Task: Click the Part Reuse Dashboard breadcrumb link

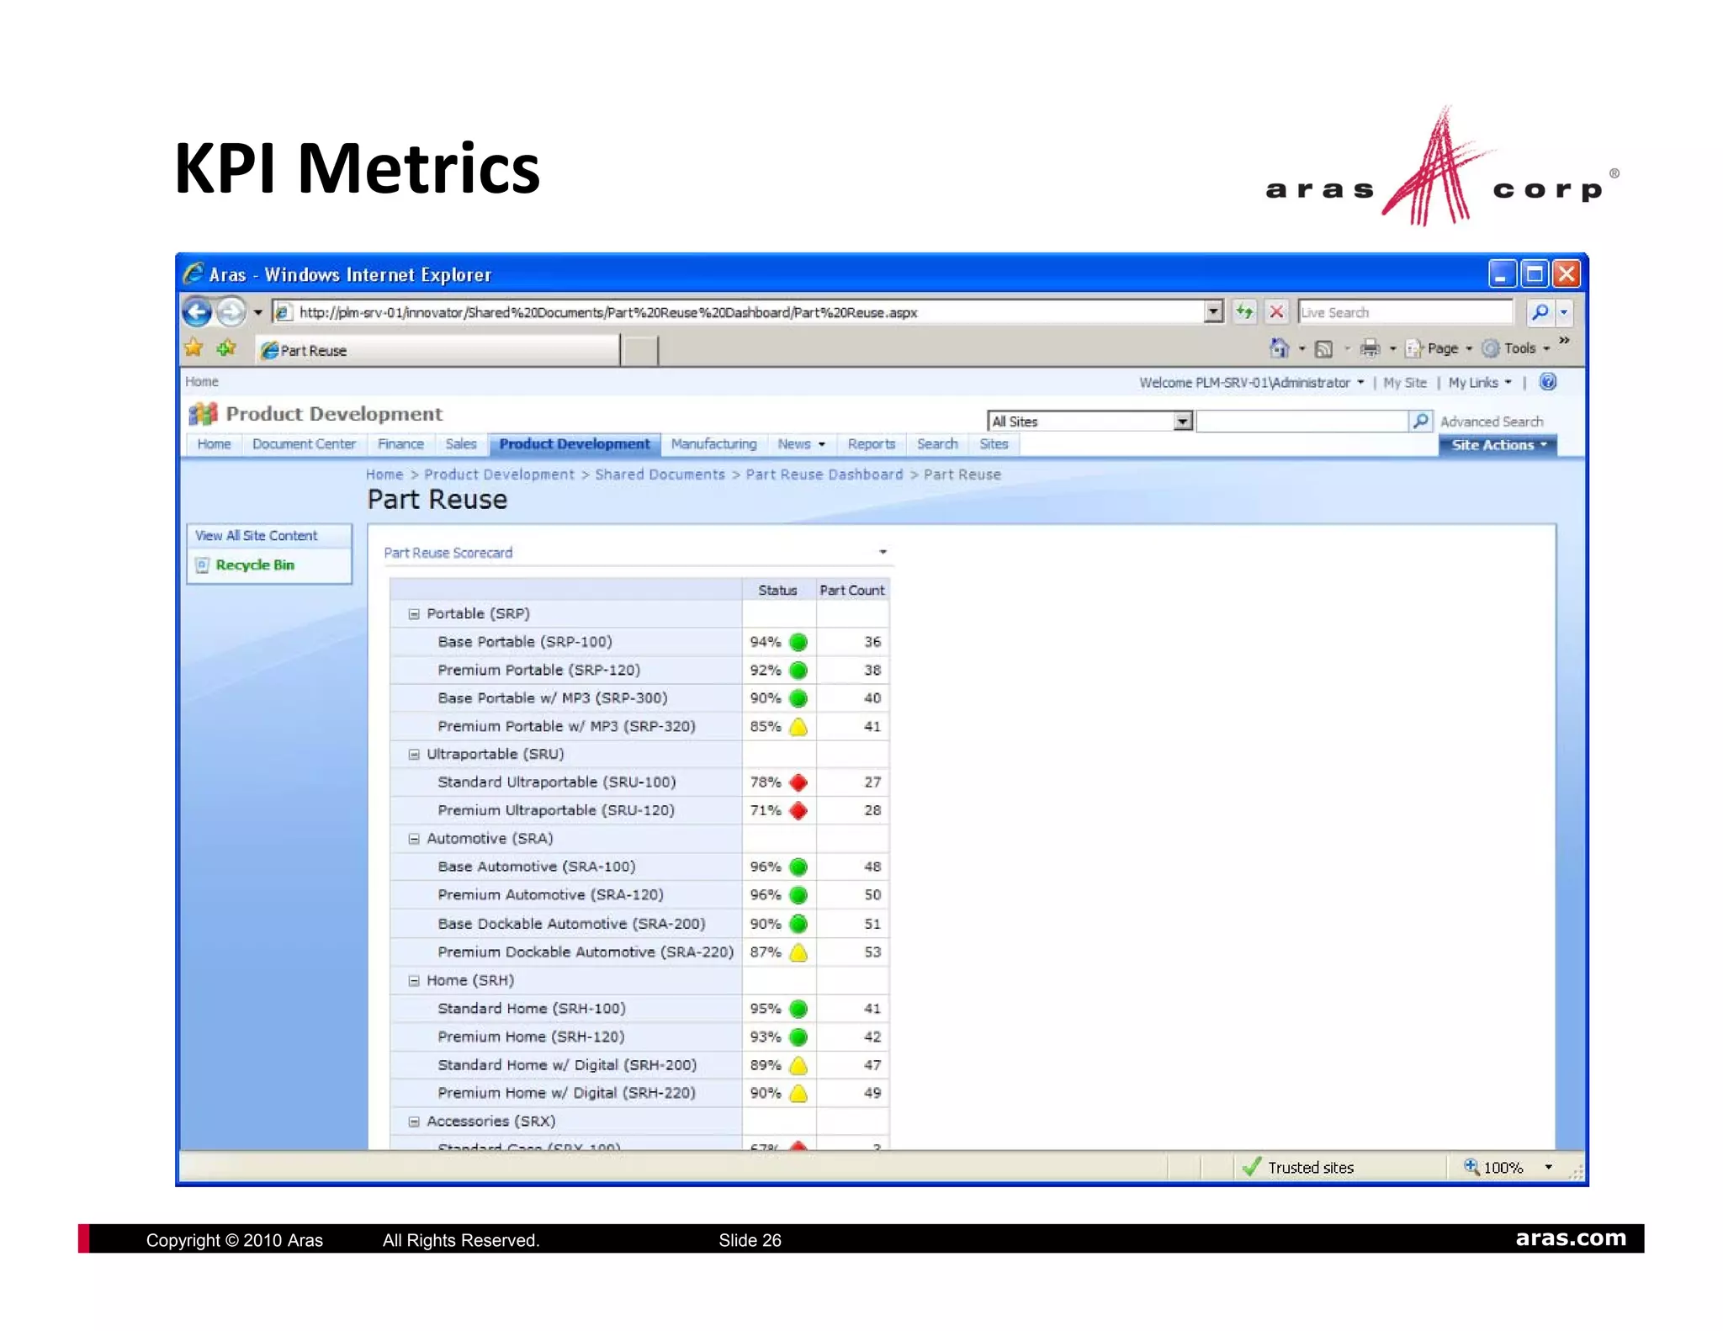Action: 824,475
